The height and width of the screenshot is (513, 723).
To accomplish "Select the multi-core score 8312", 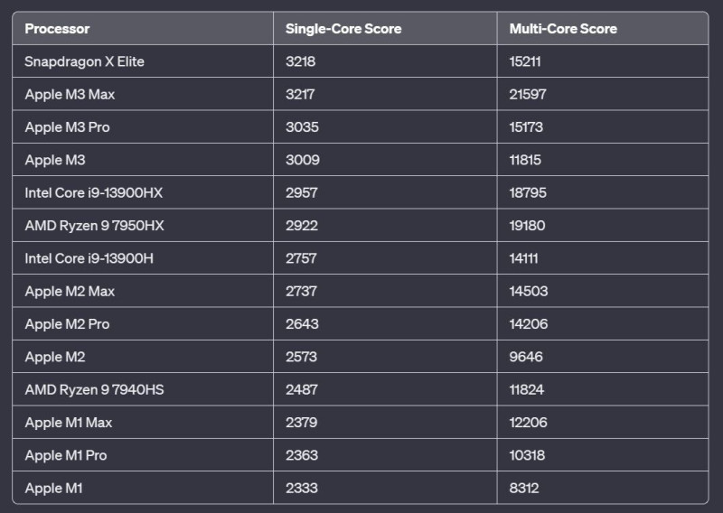I will pyautogui.click(x=524, y=488).
